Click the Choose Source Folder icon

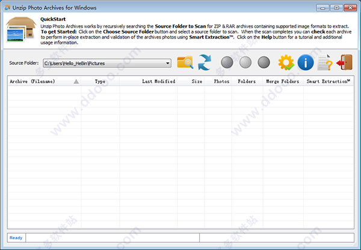point(185,62)
